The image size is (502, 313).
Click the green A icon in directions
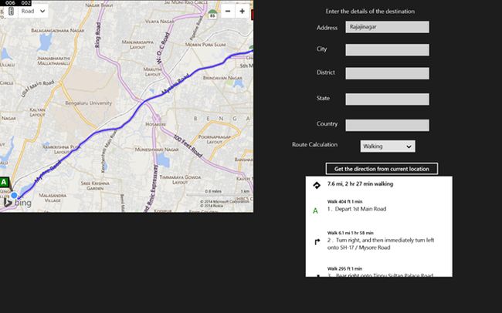[x=315, y=210]
